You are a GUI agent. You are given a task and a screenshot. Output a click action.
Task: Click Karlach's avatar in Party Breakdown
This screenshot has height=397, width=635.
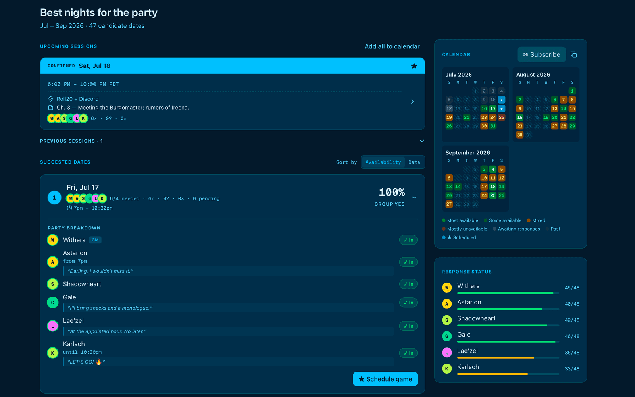52,353
